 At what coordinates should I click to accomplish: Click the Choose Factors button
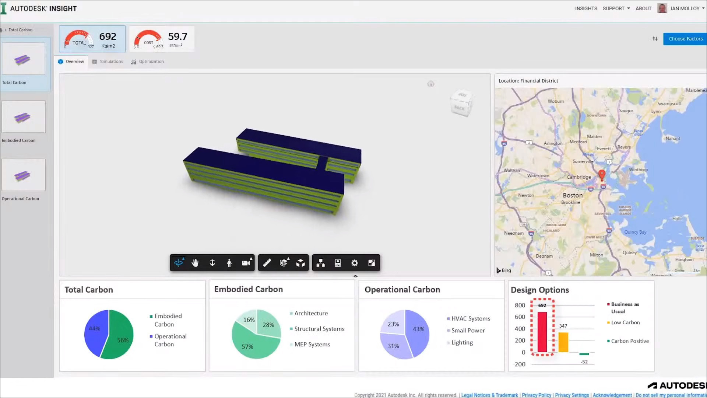point(685,39)
